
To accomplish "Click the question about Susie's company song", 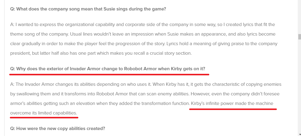I will [x=88, y=9].
